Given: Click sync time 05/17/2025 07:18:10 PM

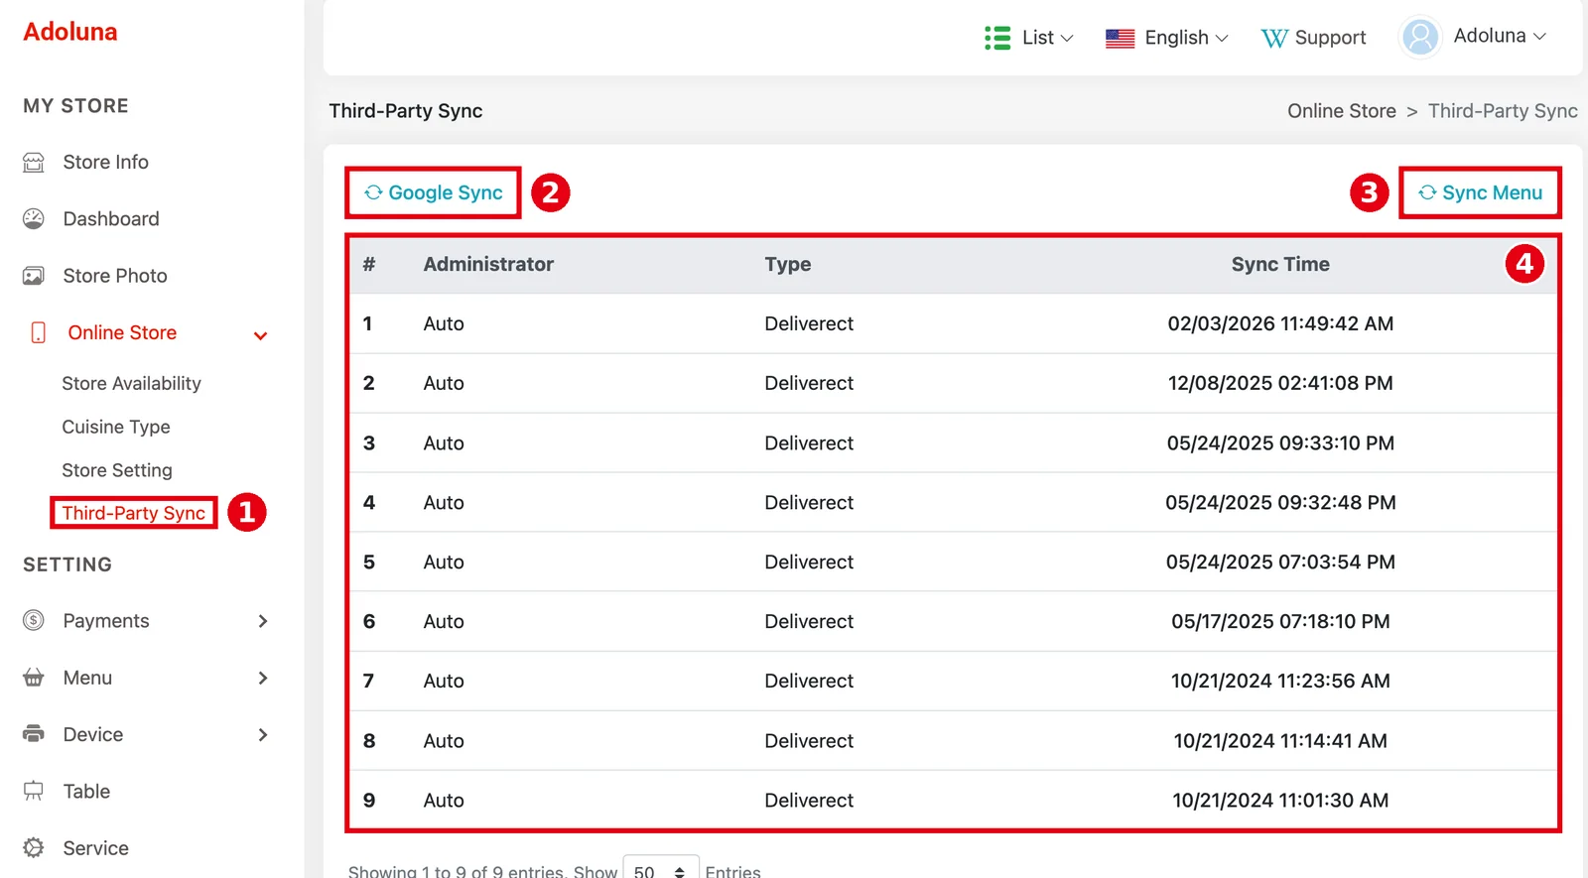Looking at the screenshot, I should 1280,621.
